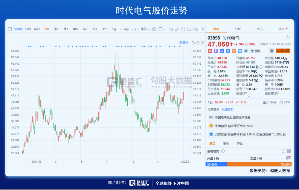
Task: Click the 2022/01 date label on chart axis
Action: pyautogui.click(x=186, y=162)
